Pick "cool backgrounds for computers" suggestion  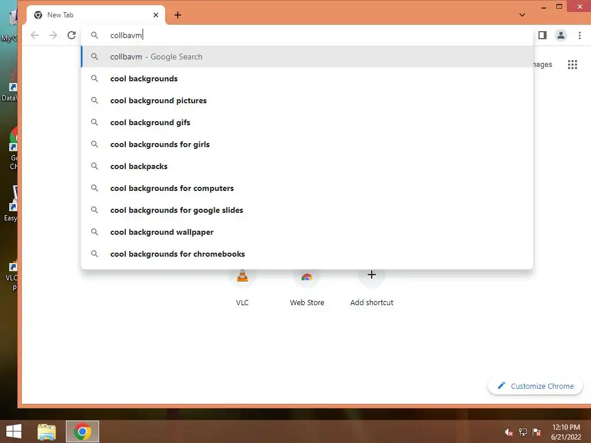[x=307, y=189]
